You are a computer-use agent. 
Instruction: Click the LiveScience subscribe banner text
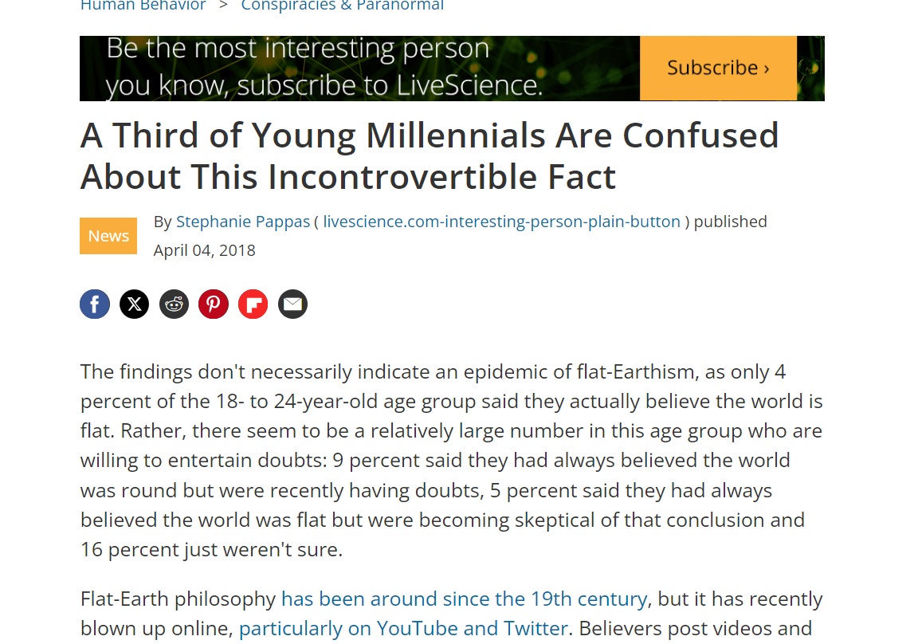tap(324, 67)
